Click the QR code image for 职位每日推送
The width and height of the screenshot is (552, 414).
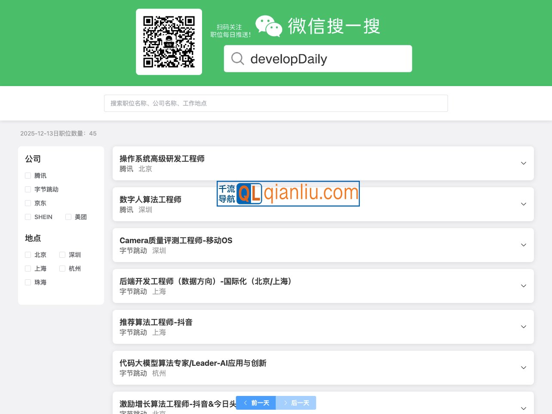[x=169, y=41]
